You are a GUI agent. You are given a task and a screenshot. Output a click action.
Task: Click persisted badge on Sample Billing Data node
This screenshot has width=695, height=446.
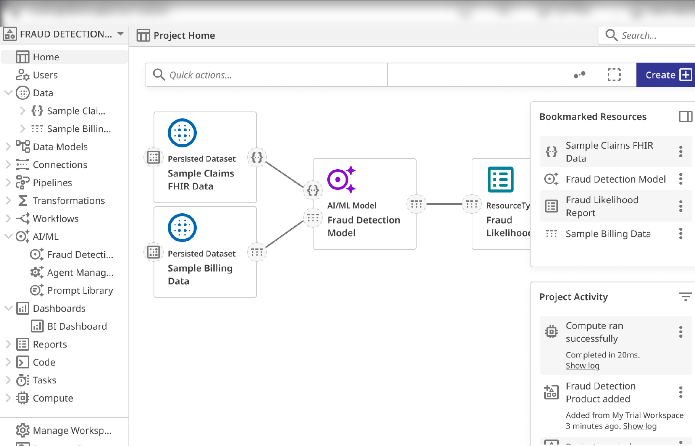(x=154, y=252)
